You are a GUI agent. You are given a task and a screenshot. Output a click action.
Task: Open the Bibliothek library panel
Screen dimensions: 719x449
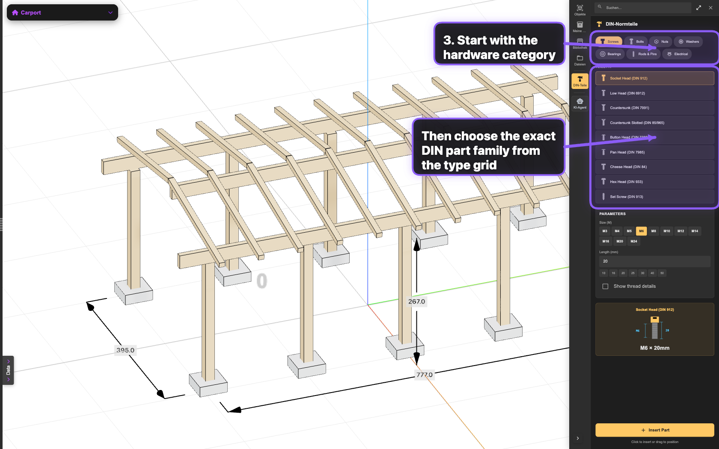[580, 43]
